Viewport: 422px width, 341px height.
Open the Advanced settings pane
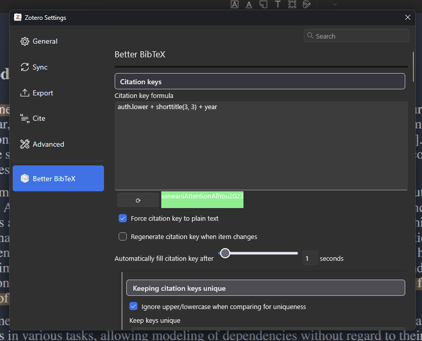[58, 145]
